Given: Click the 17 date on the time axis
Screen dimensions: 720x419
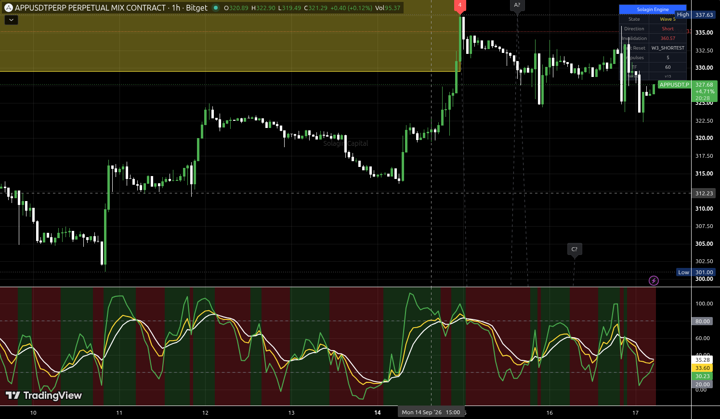Looking at the screenshot, I should pyautogui.click(x=635, y=413).
